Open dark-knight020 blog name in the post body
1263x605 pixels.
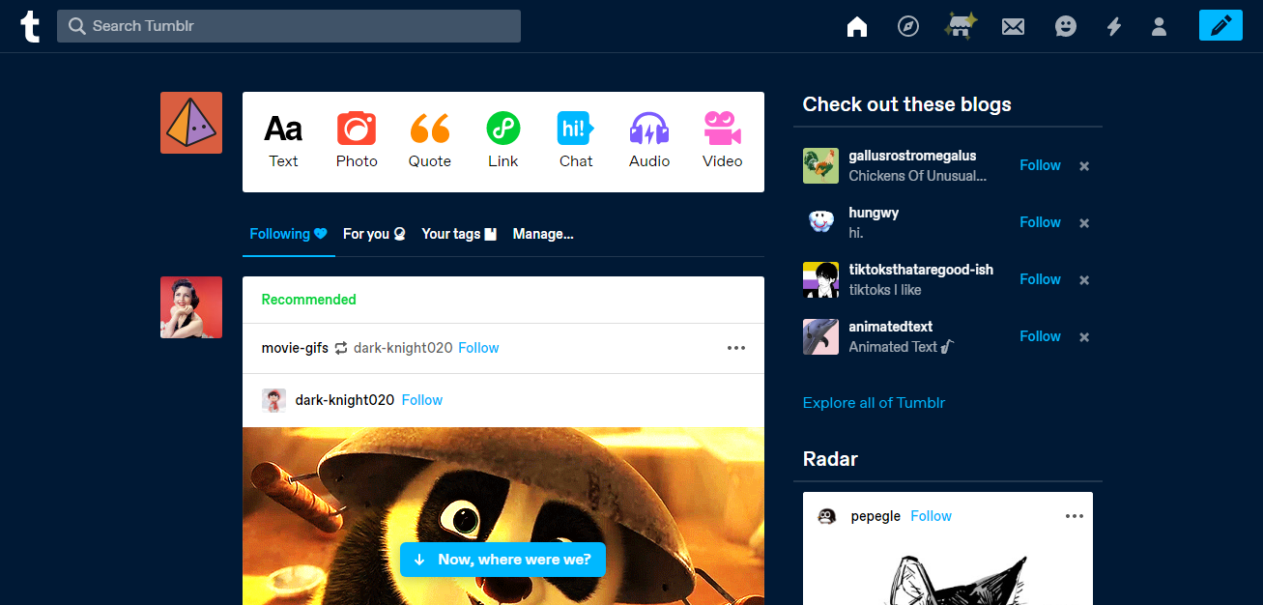coord(345,400)
